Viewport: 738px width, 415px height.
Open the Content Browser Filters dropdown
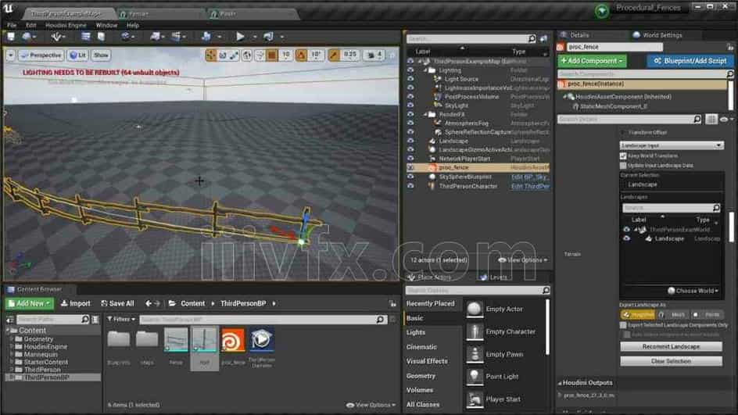pos(121,320)
